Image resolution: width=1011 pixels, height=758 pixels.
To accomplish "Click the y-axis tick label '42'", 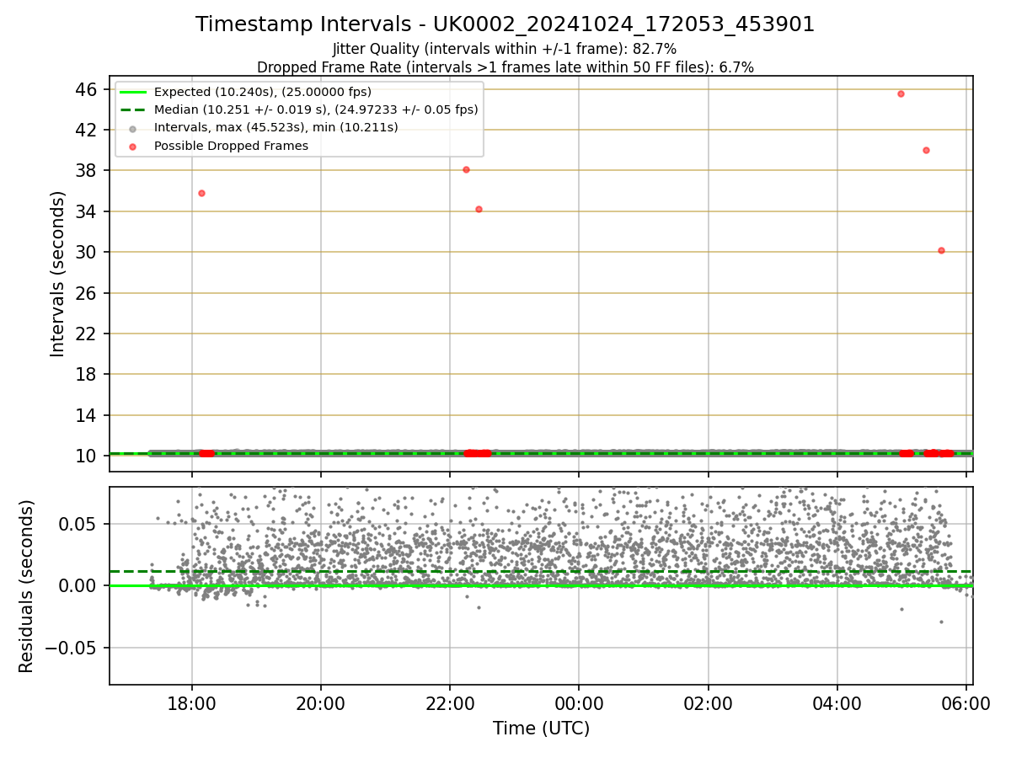I will tap(88, 130).
